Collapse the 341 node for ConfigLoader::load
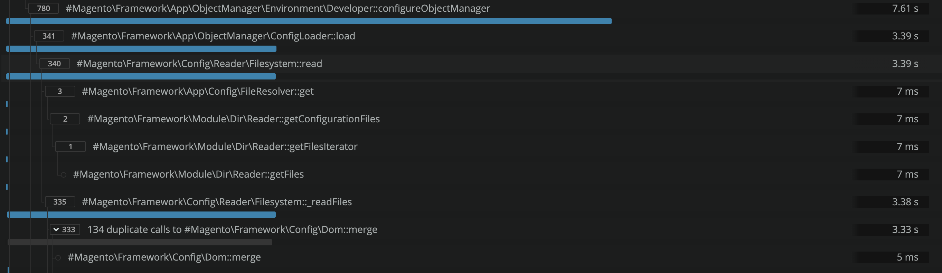Screen dimensions: 942x273 pyautogui.click(x=49, y=36)
